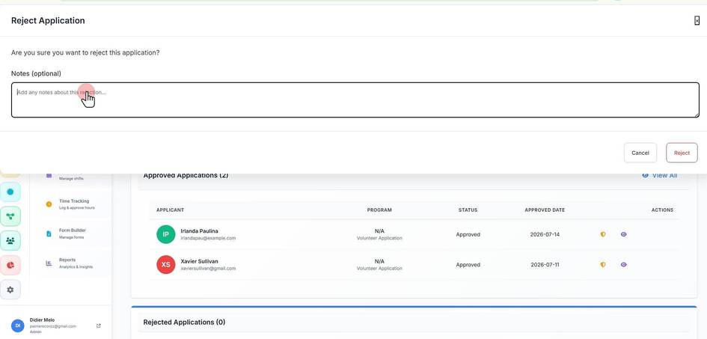707x339 pixels.
Task: Click email irlandapau@example.com
Action: 208,238
